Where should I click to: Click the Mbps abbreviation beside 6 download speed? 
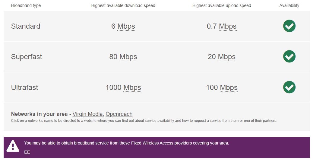(x=126, y=26)
